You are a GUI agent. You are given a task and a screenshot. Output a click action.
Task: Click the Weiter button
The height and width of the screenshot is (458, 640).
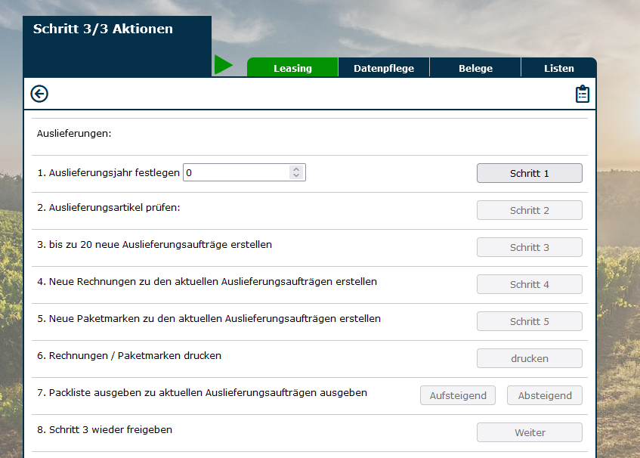point(529,432)
